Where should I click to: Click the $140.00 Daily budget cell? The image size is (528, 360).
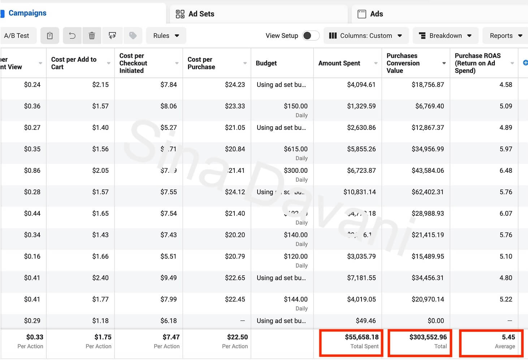click(295, 239)
